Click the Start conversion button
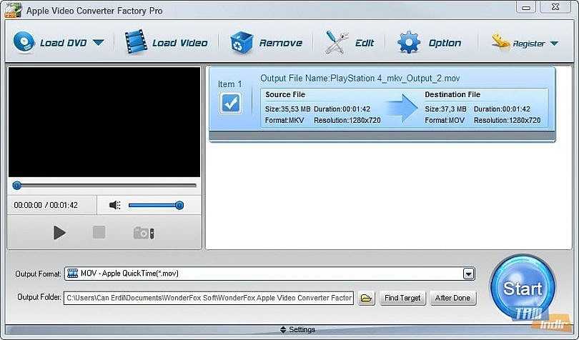Screen dimensions: 579x340 523,287
